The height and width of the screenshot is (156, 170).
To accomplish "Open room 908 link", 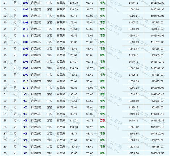I will (25, 133).
